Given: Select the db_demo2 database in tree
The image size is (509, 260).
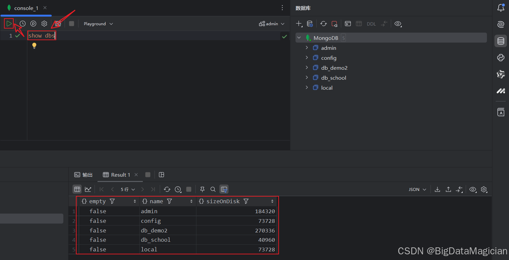Looking at the screenshot, I should 334,68.
